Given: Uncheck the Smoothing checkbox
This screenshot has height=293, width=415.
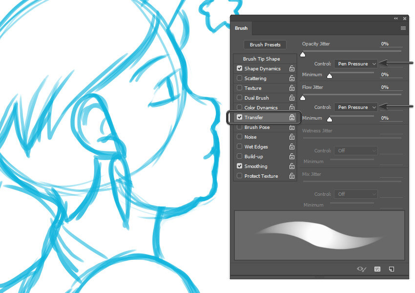Looking at the screenshot, I should point(240,166).
